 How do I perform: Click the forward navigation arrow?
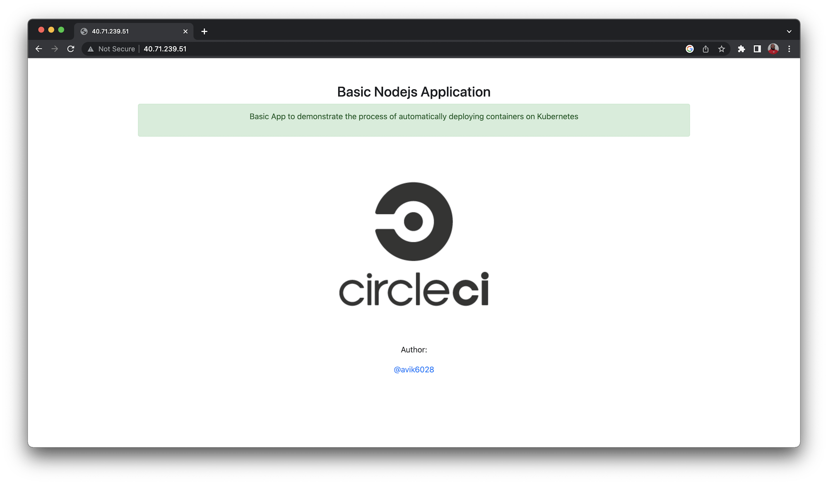click(55, 49)
